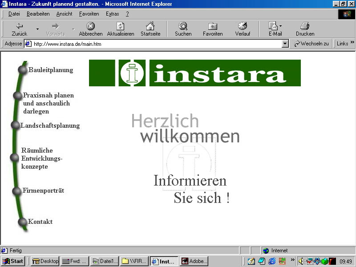
Task: Click the first quick launch notepad icon
Action: pos(251,261)
